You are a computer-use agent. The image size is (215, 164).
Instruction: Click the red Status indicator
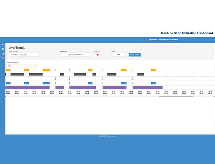(x=98, y=54)
